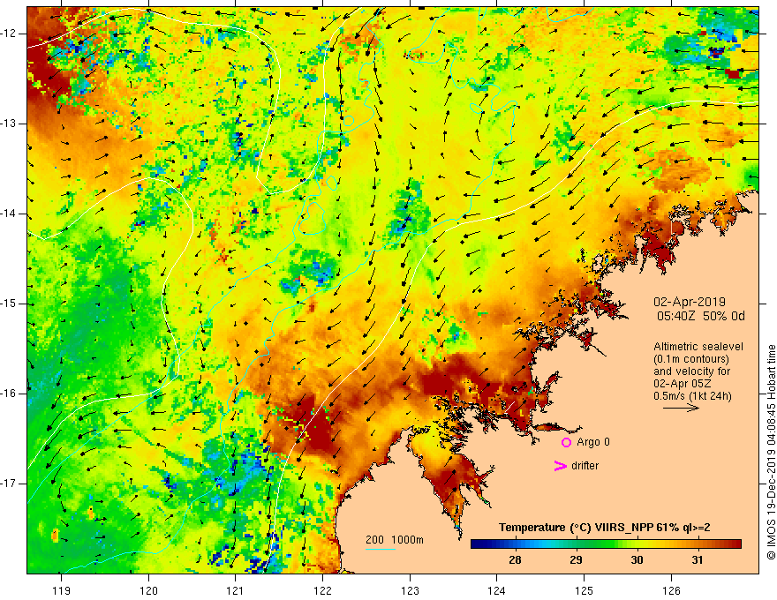Click longitude axis label 120
Viewport: 777px width, 600px height.
coord(148,590)
